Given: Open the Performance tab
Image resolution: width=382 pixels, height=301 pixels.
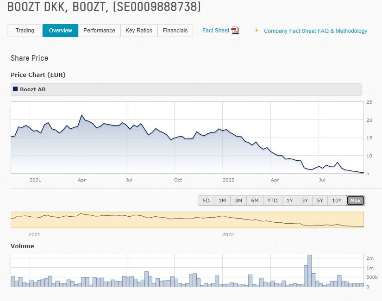Looking at the screenshot, I should (100, 31).
